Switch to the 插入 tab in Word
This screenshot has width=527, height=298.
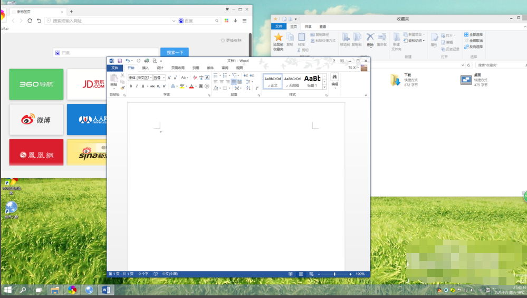[146, 68]
